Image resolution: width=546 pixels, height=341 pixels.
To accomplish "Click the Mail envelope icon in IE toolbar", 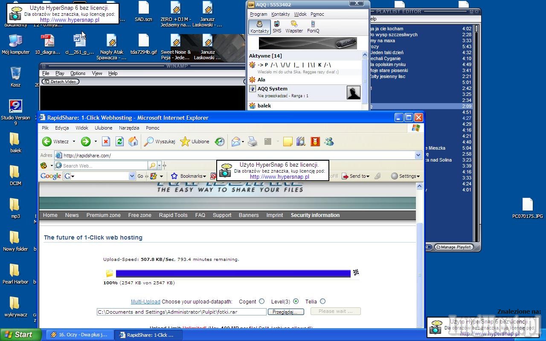I will coord(235,142).
